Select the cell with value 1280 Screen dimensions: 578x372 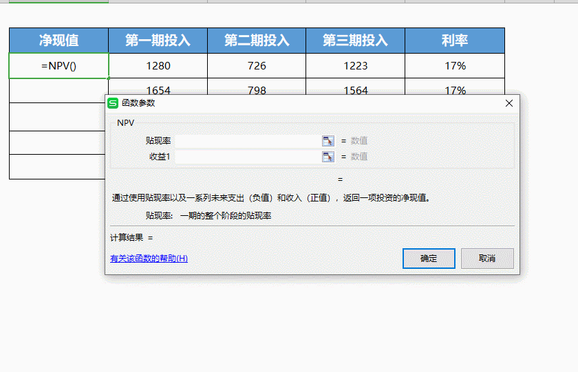[x=158, y=65]
